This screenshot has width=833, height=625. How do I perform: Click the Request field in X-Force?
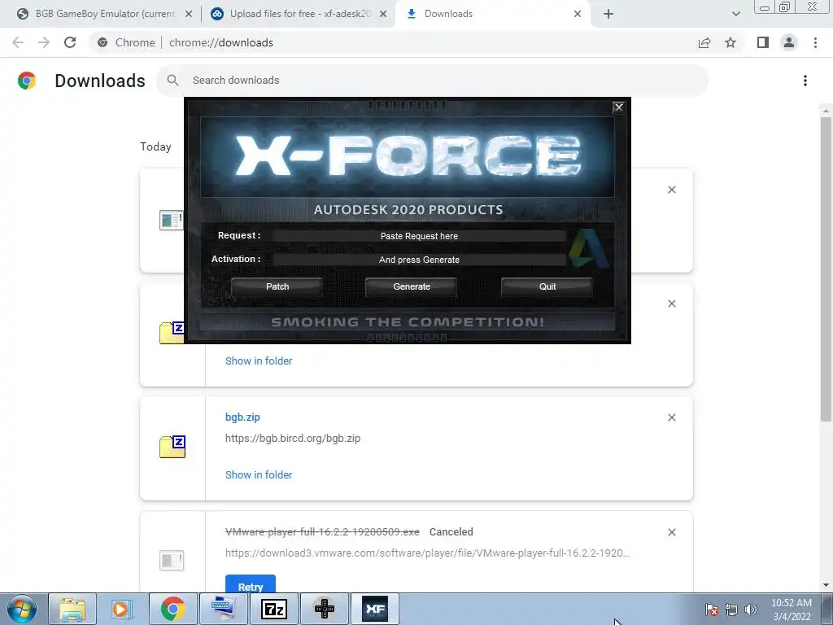pyautogui.click(x=419, y=236)
